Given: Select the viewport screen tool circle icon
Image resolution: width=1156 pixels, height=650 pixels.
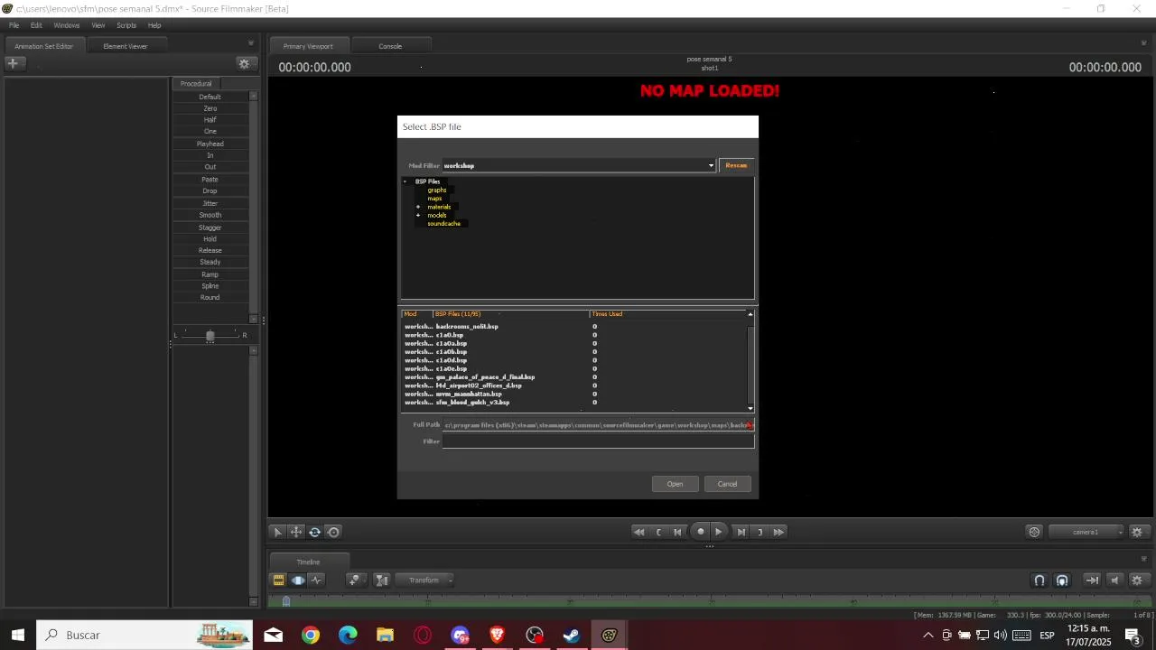Looking at the screenshot, I should (x=333, y=532).
